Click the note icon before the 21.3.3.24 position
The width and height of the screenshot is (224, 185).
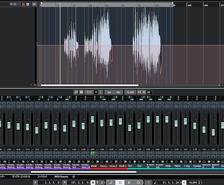[155, 183]
